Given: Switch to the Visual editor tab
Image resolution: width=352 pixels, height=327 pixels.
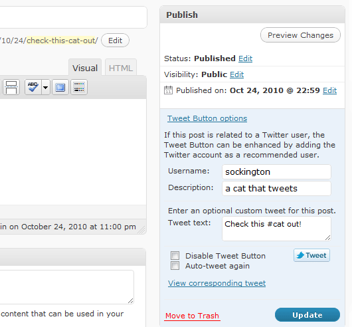Looking at the screenshot, I should point(85,68).
